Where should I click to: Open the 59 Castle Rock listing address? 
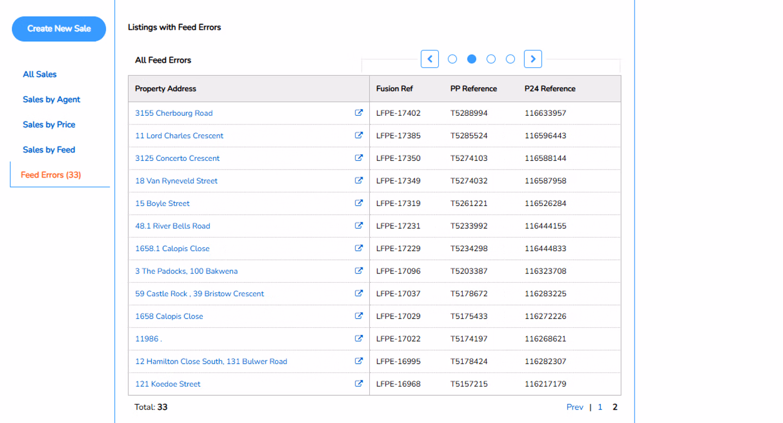tap(200, 294)
